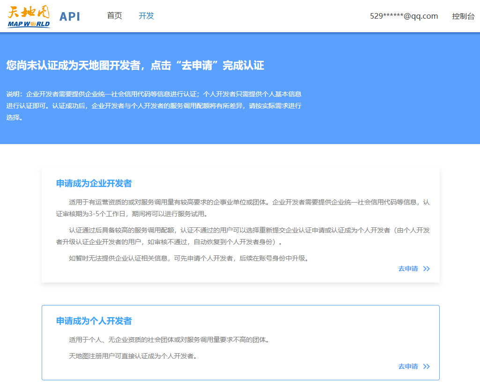Open the 开发 navigation item
The width and height of the screenshot is (480, 392).
tap(146, 15)
